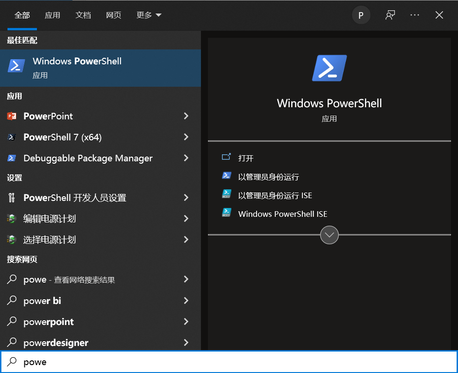Show more actions with the circular down chevron
The image size is (458, 373).
(x=329, y=235)
